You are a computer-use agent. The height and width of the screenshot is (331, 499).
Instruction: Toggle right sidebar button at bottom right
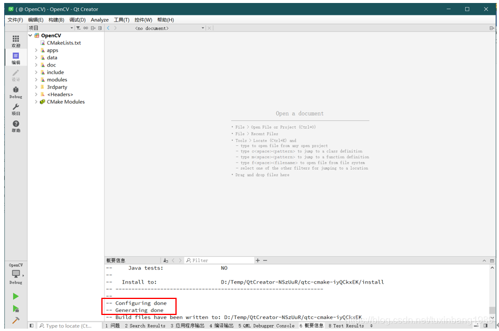point(485,326)
